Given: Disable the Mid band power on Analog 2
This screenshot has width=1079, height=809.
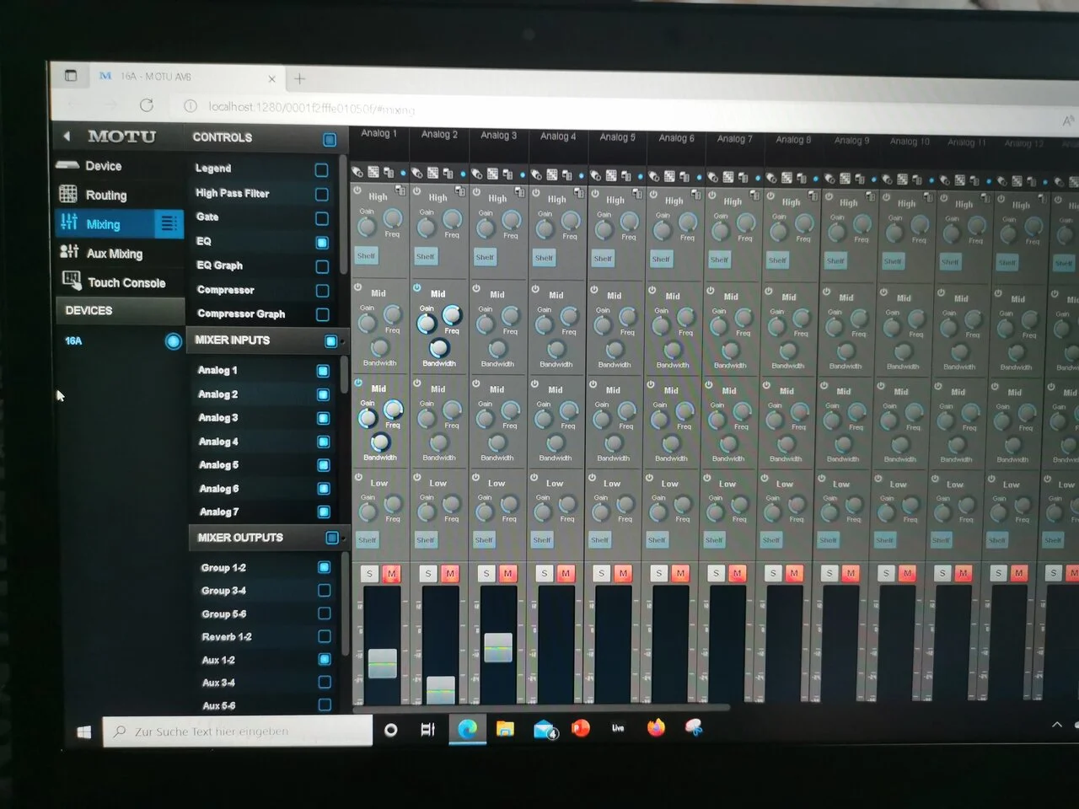Looking at the screenshot, I should point(417,288).
